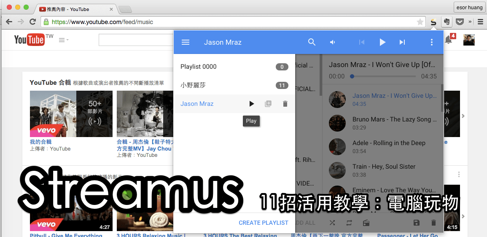487x237 pixels.
Task: Click Bruno Mars track thumbnail
Action: click(x=337, y=123)
